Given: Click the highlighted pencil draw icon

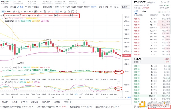Looking at the screenshot, I should pos(57,12).
